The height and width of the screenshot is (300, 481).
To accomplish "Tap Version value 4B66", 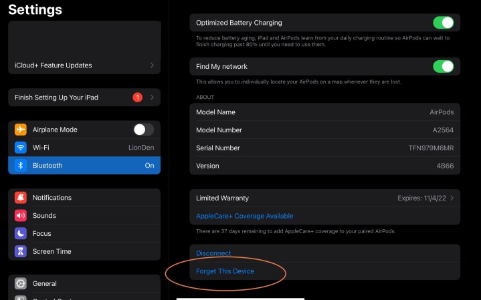I will point(445,166).
